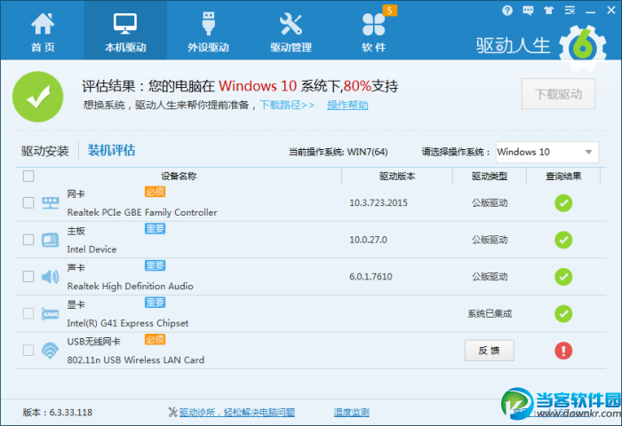Check the 网卡 Realtek PCIe row checkbox

[28, 203]
